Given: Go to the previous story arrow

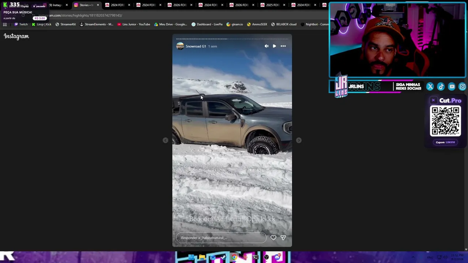Looking at the screenshot, I should [165, 140].
